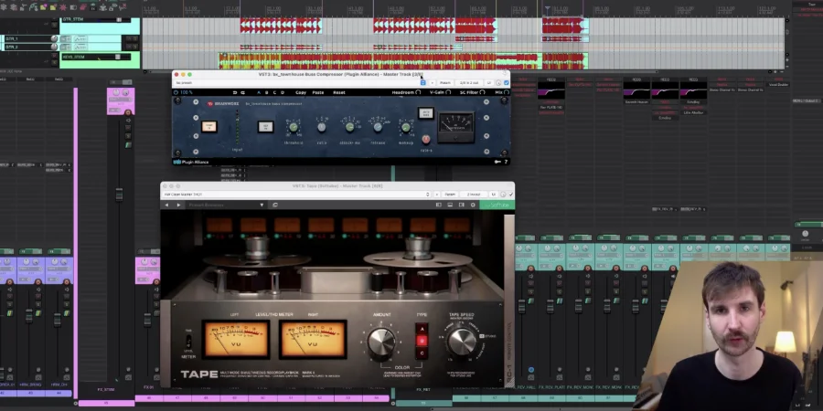Click Reset in bx_townhouse toolbar
The height and width of the screenshot is (411, 823).
coord(339,92)
